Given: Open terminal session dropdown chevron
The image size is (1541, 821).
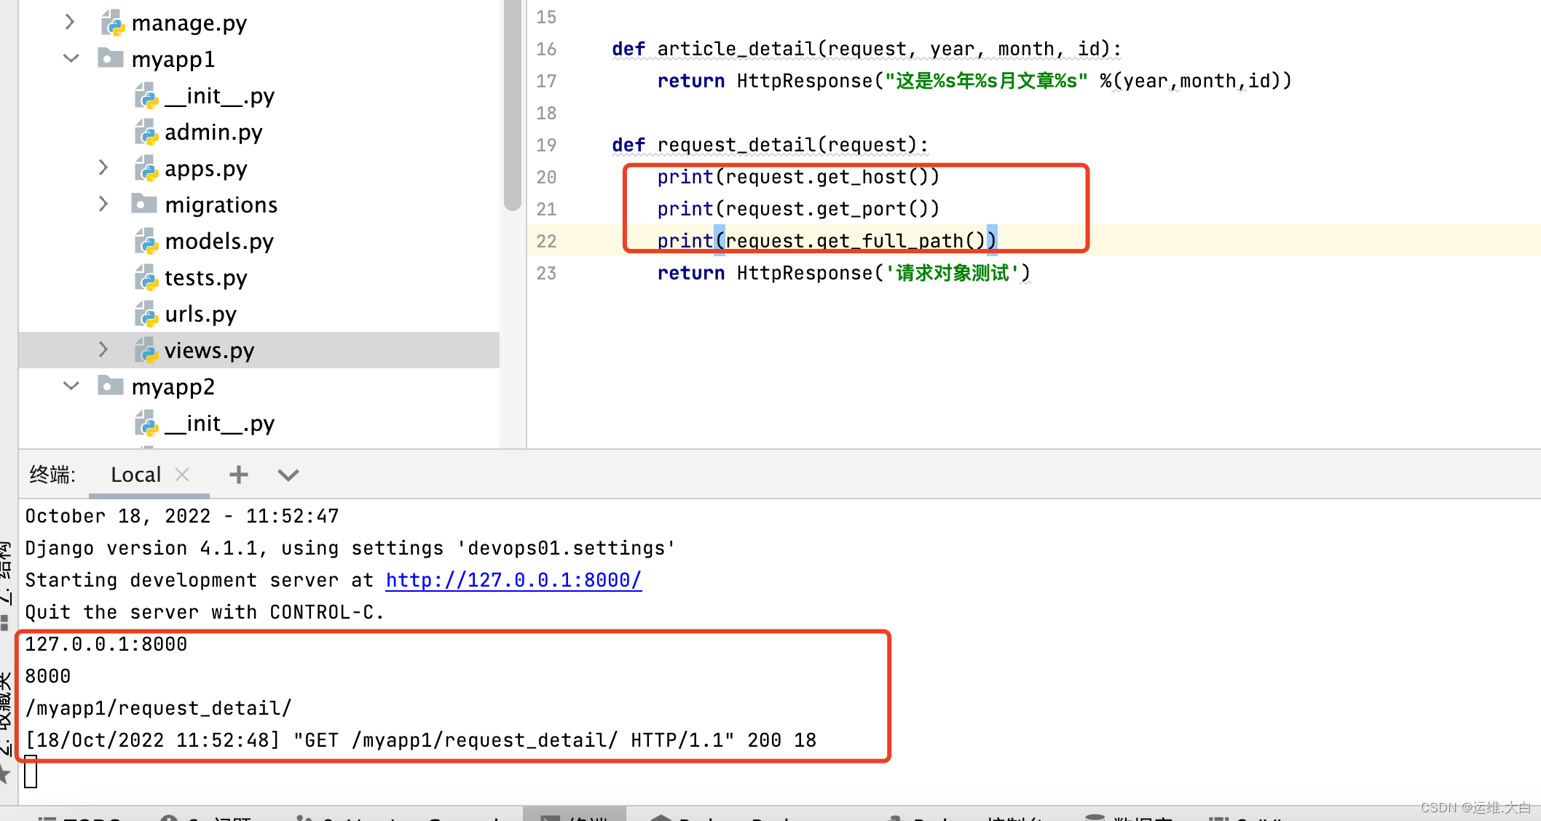Looking at the screenshot, I should (x=288, y=475).
